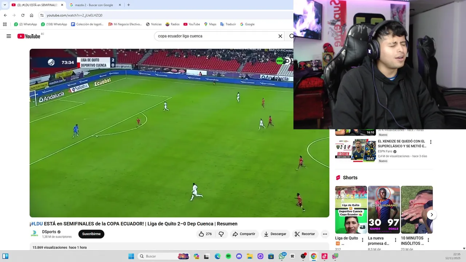The width and height of the screenshot is (466, 262).
Task: Click the main video player area
Action: click(x=179, y=133)
